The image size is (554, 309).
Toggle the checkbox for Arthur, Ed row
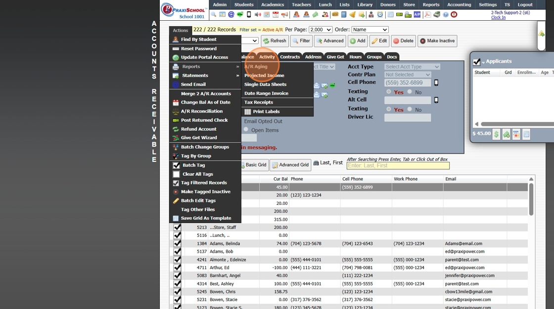(x=177, y=268)
